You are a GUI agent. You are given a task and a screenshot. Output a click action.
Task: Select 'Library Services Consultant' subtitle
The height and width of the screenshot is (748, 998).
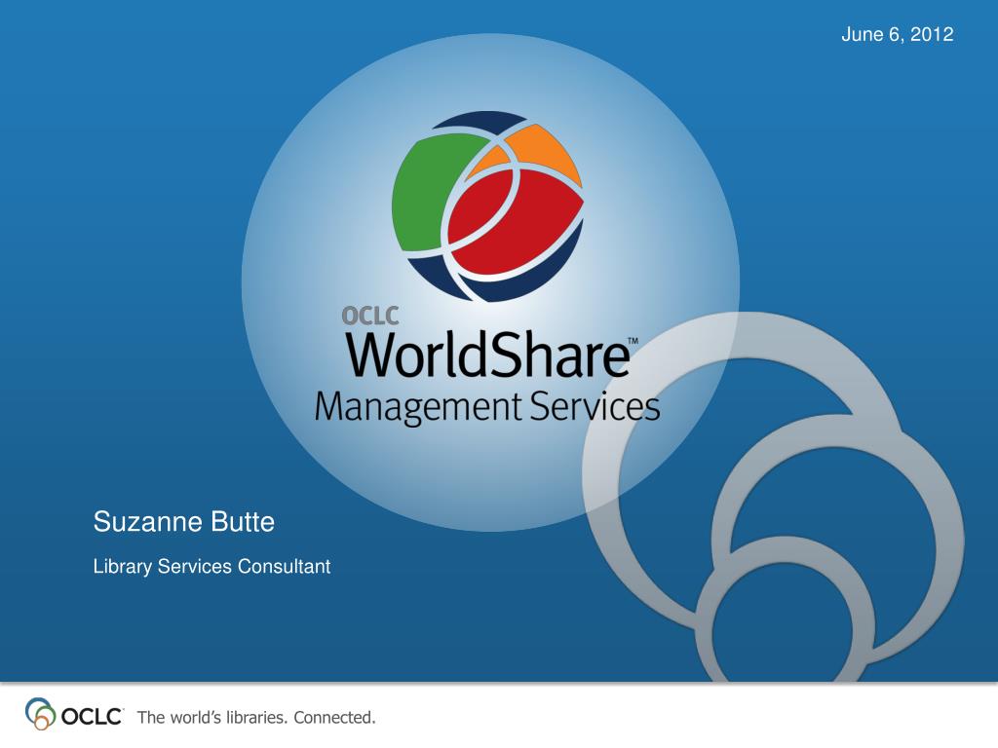click(211, 566)
